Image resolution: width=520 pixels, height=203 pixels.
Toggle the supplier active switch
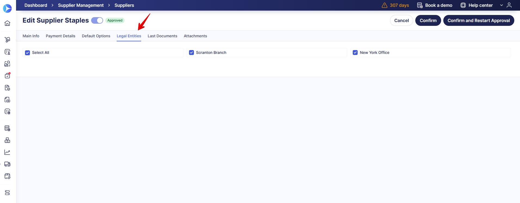pos(97,20)
